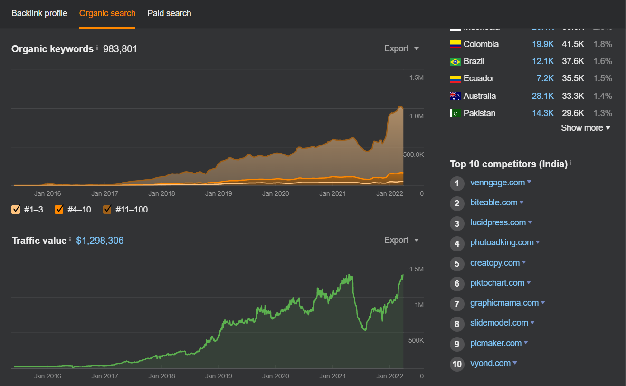Toggle the #4–10 positions checkbox
Viewport: 626px width, 386px height.
59,209
